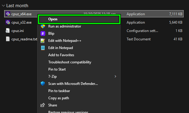189x113 pixels.
Task: Choose Pin to Start
Action: coord(79,69)
